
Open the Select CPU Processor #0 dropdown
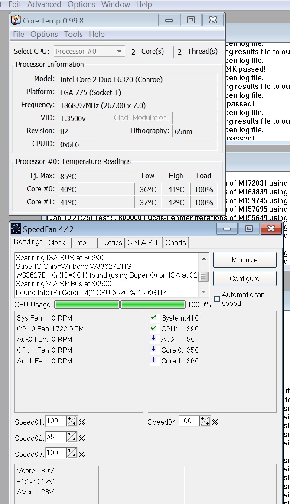pos(89,52)
